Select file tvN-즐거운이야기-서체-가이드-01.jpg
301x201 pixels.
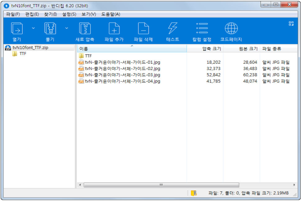(123, 62)
